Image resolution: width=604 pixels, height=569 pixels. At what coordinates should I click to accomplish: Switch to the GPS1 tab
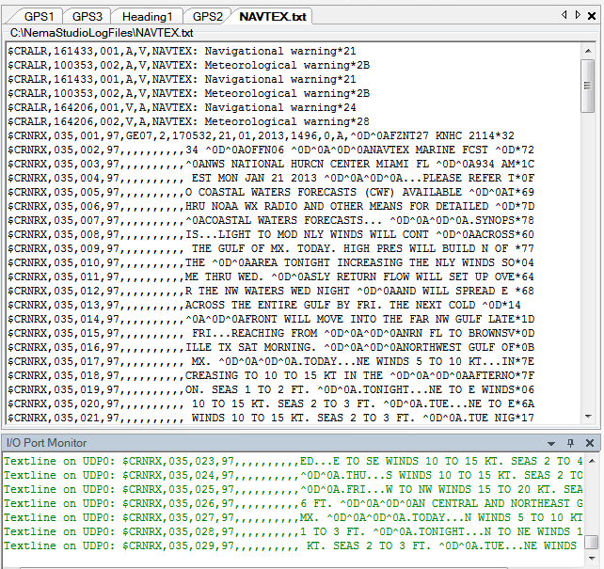[39, 16]
